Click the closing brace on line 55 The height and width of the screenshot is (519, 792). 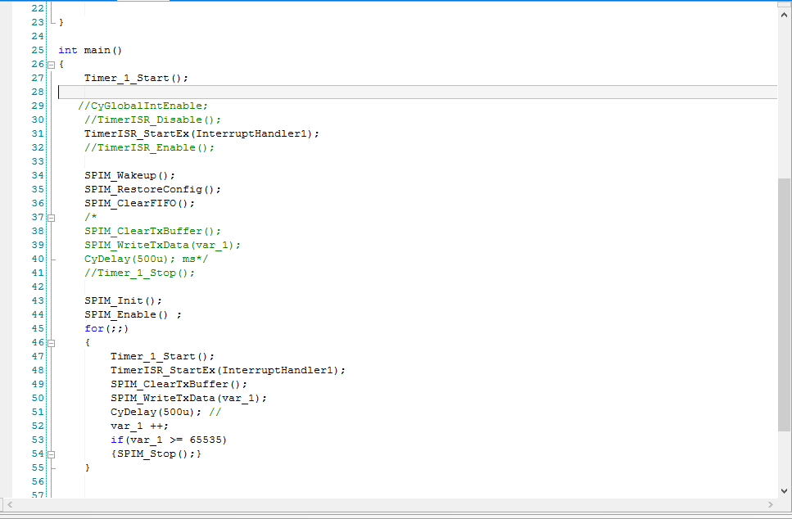tap(88, 467)
